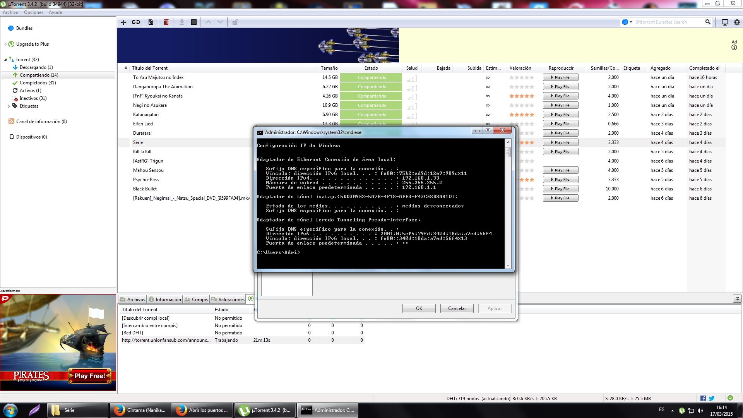Screen dimensions: 743x418
Task: Open Serie folder taskbar item
Action: (x=78, y=410)
